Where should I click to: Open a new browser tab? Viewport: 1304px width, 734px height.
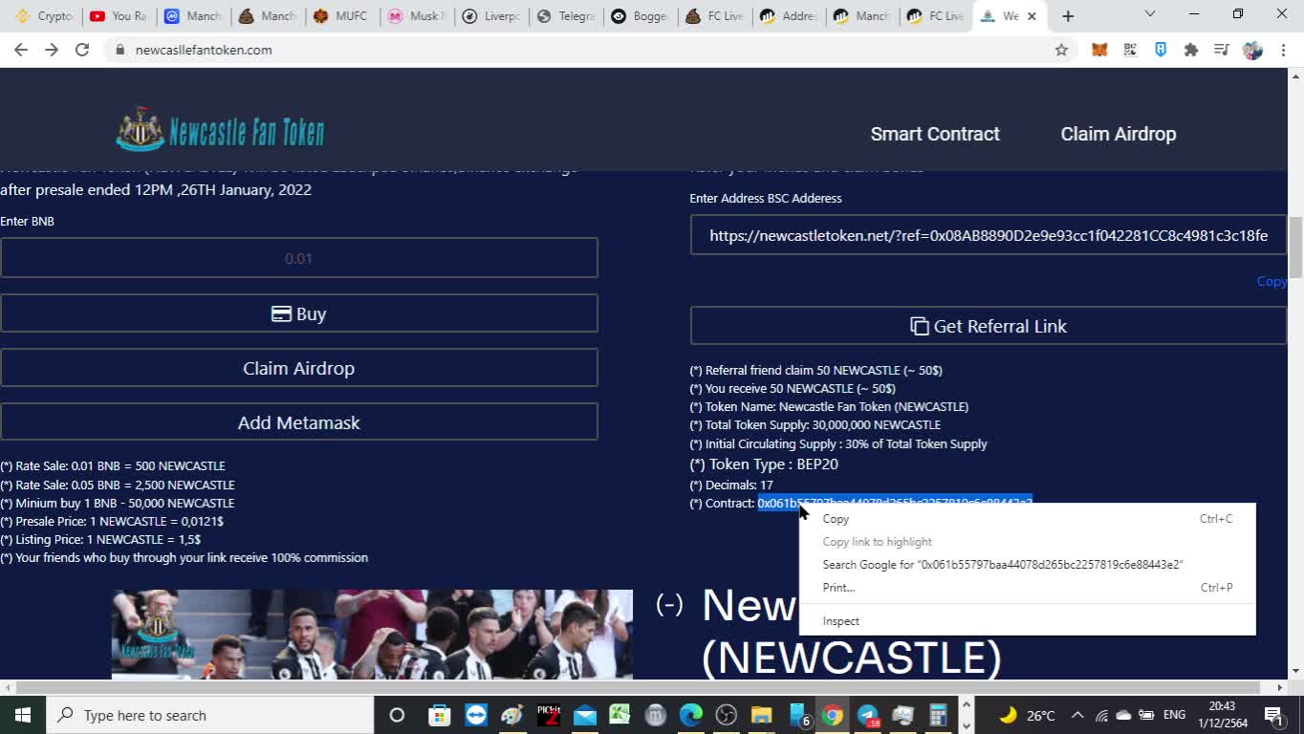click(1068, 16)
